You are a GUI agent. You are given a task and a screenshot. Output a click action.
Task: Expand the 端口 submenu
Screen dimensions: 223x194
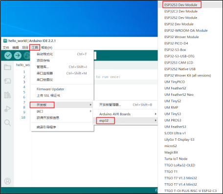coord(62,111)
